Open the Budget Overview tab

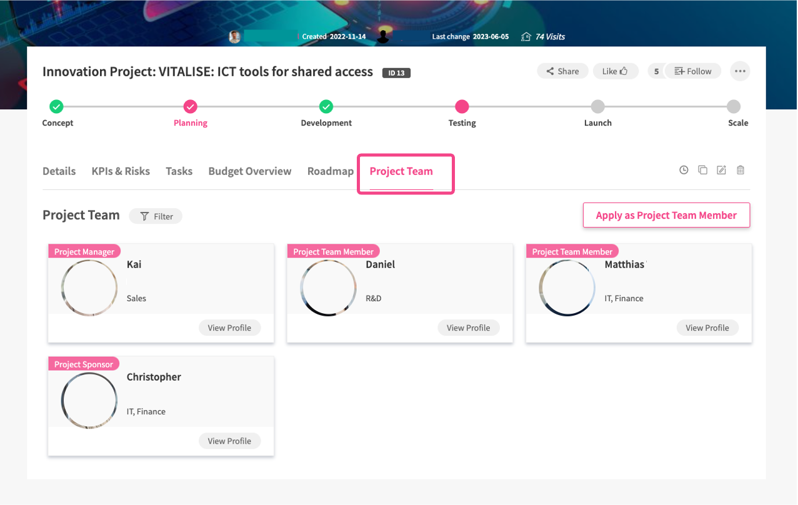249,171
